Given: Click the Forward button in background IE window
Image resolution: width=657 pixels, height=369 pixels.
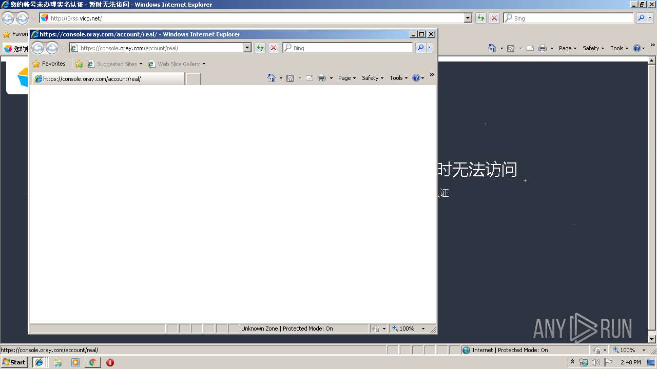Looking at the screenshot, I should click(x=22, y=18).
